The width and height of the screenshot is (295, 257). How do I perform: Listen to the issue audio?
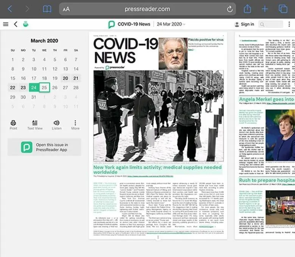(x=57, y=125)
